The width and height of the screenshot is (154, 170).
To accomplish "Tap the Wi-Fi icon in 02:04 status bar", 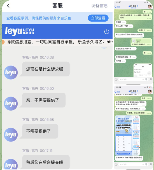I will [x=148, y=87].
